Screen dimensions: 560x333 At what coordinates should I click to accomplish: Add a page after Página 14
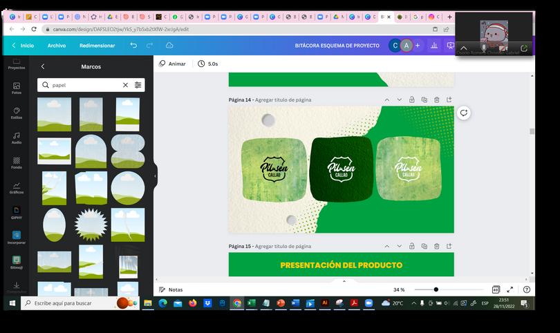[x=449, y=99]
